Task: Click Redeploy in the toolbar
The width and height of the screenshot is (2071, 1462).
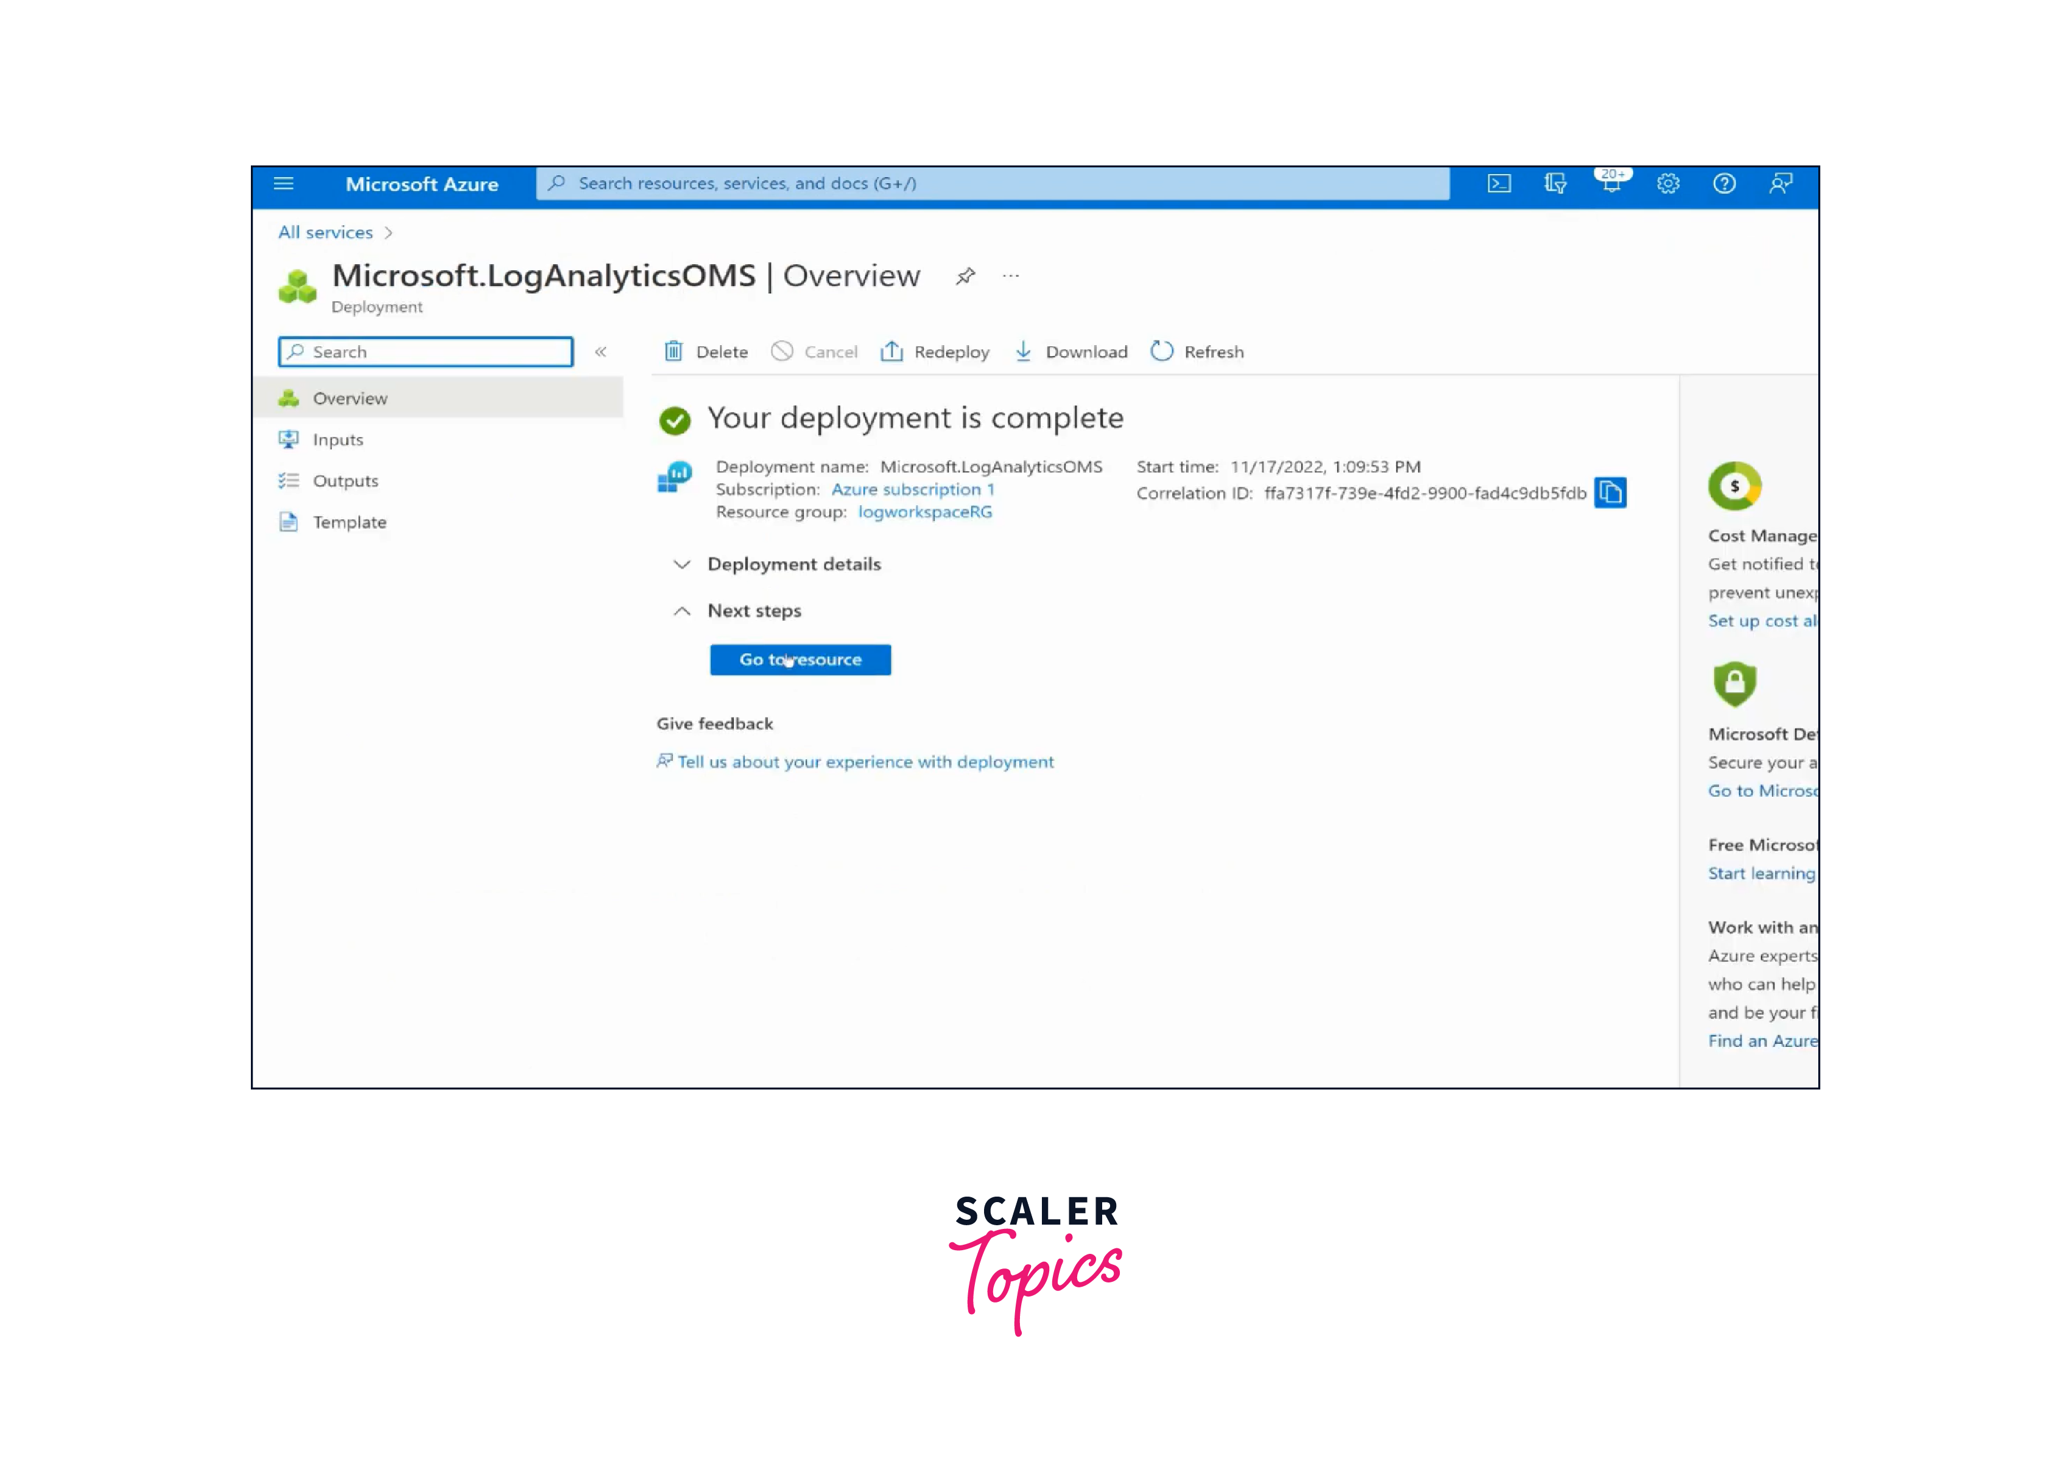Action: (935, 352)
